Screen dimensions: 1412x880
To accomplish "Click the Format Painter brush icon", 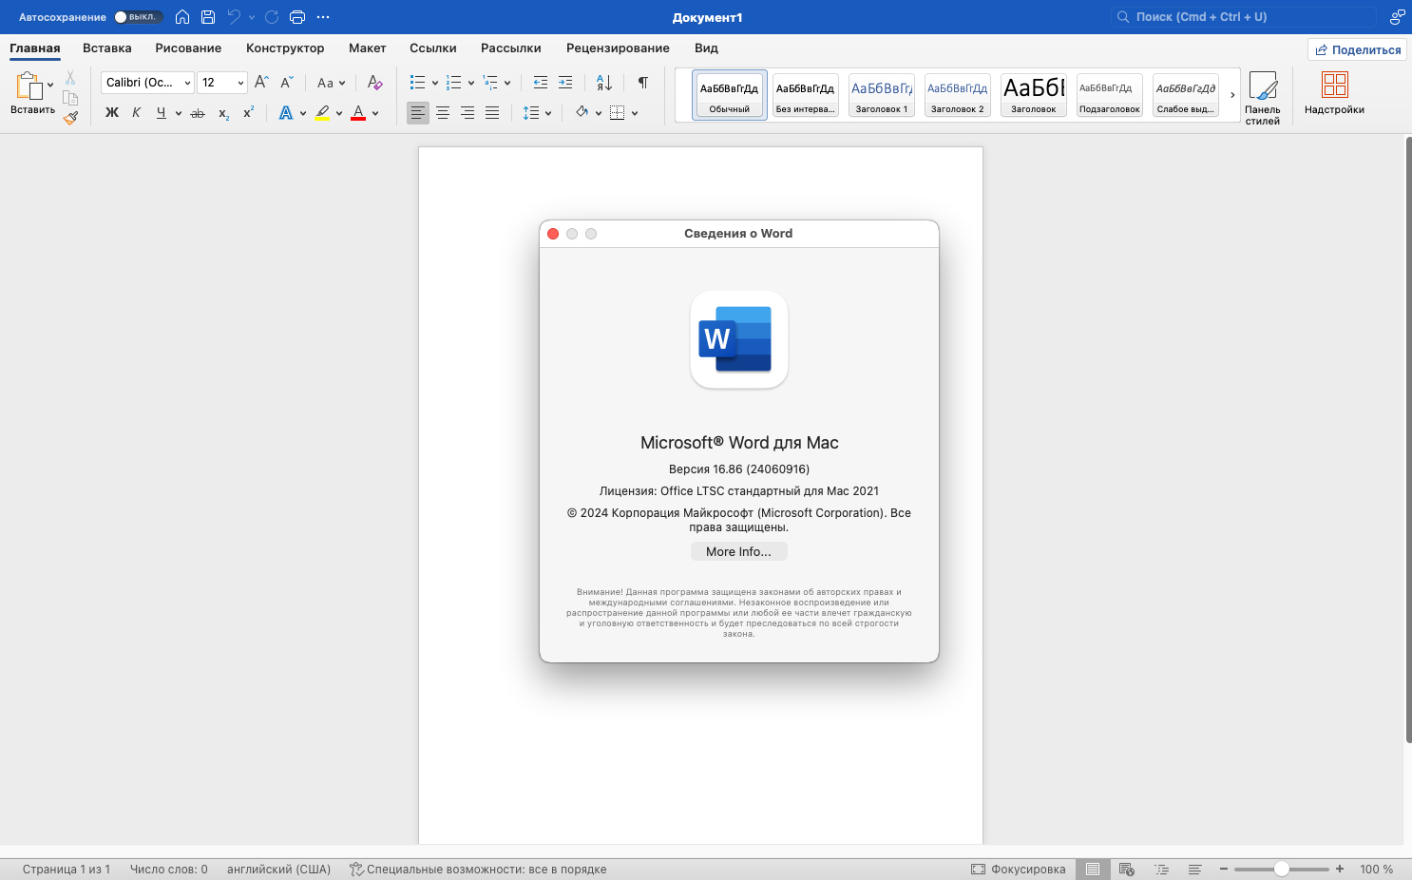I will tap(70, 118).
